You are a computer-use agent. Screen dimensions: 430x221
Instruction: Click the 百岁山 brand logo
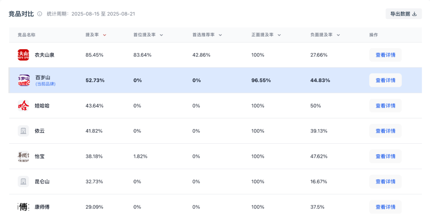click(24, 80)
